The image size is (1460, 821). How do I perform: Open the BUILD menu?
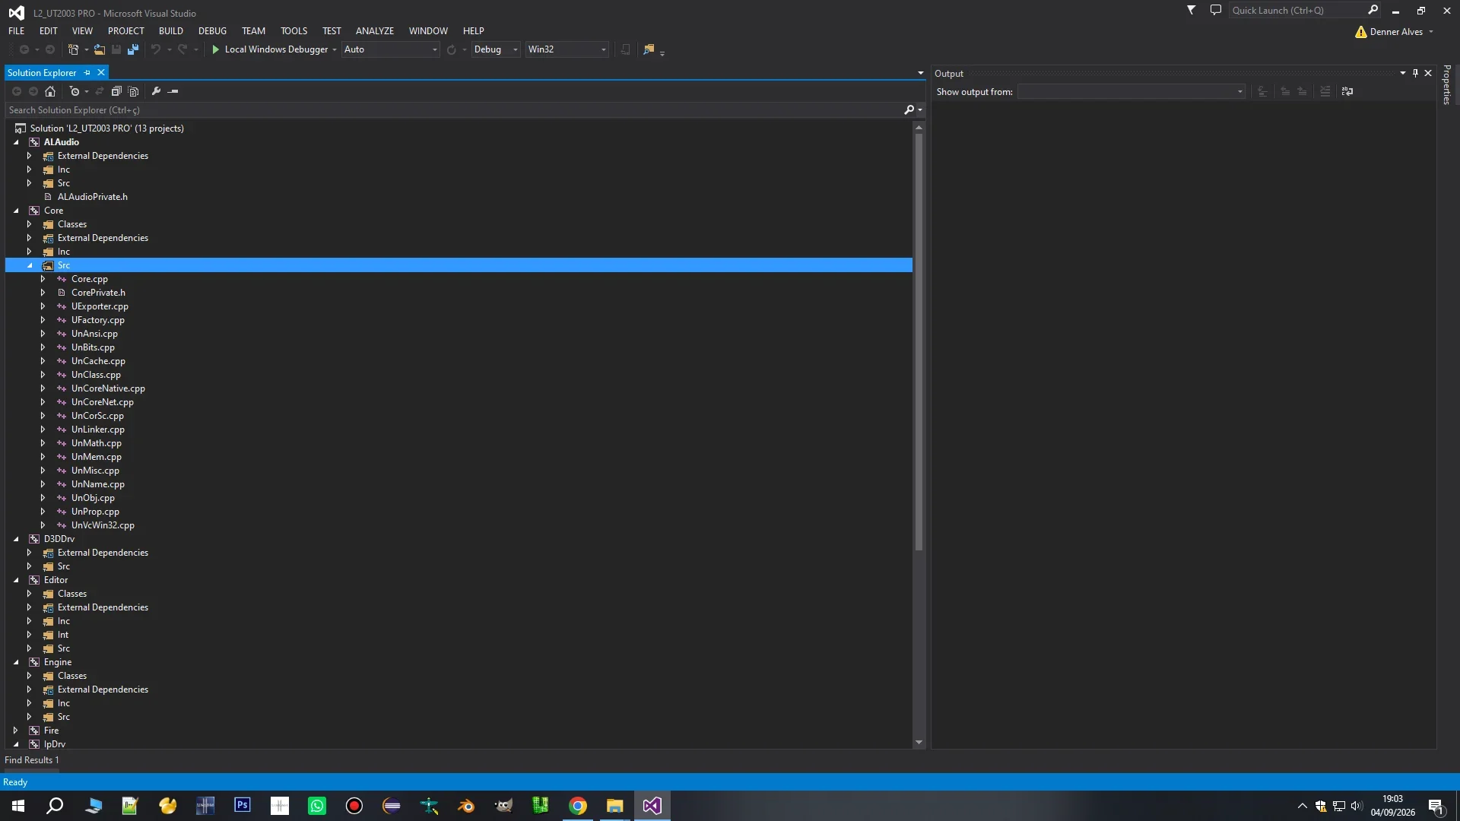click(171, 31)
